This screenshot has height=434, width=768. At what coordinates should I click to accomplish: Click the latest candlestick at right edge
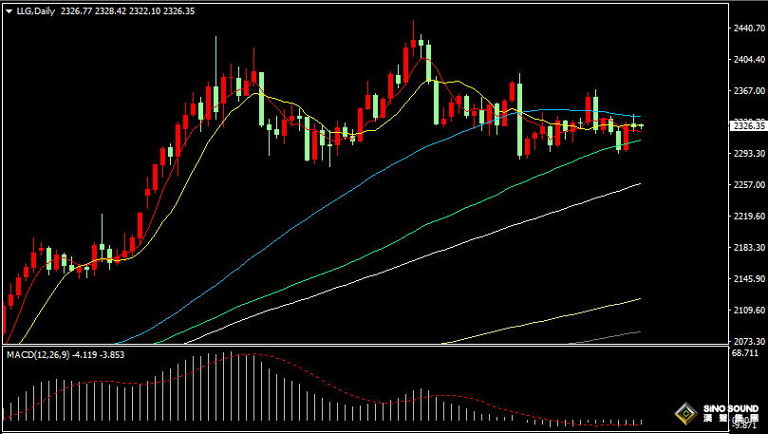pos(642,125)
